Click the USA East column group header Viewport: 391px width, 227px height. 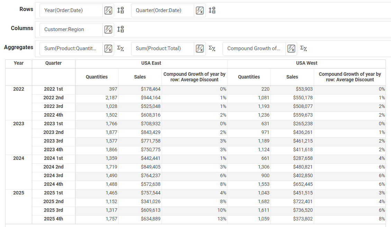(151, 63)
